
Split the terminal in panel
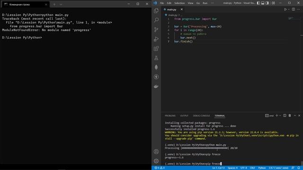tap(285, 115)
